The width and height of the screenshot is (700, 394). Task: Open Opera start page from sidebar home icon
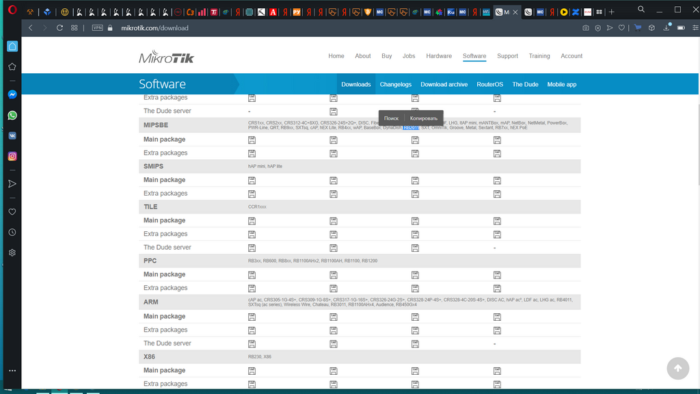[x=12, y=47]
